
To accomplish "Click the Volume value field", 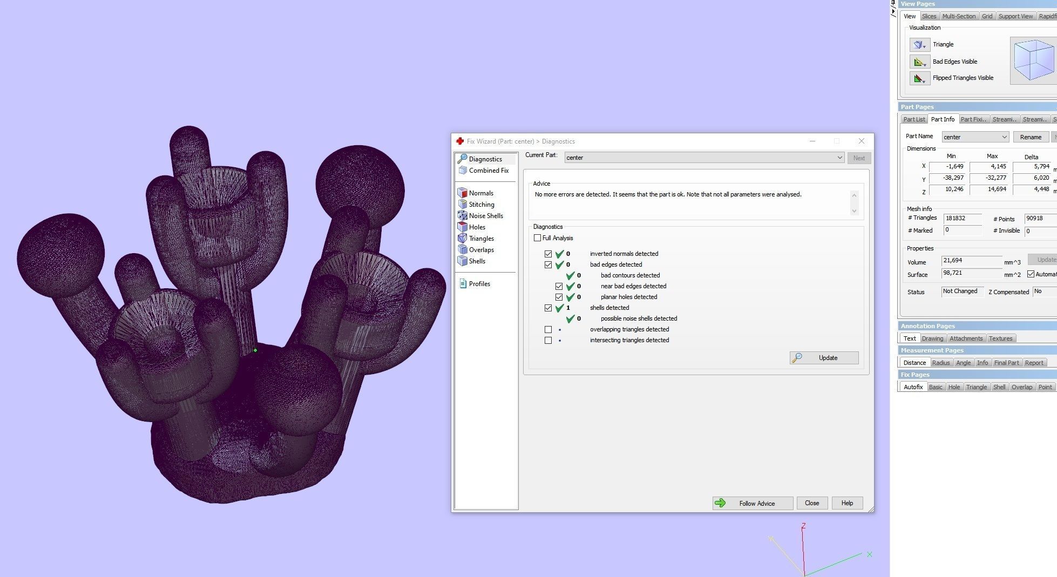I will [x=972, y=261].
